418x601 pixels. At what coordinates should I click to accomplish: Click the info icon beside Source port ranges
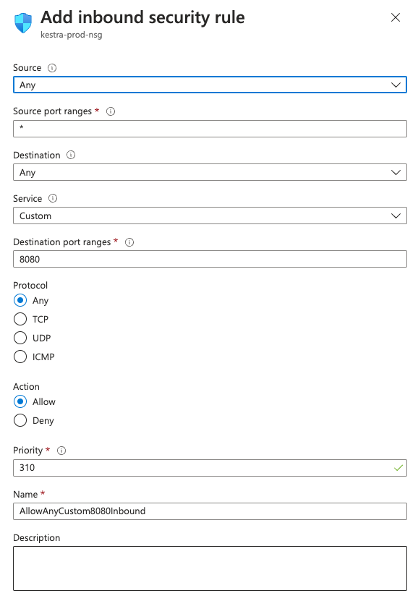coord(111,111)
